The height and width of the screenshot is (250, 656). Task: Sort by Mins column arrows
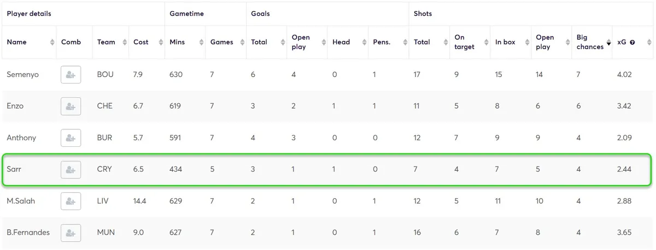pos(201,42)
